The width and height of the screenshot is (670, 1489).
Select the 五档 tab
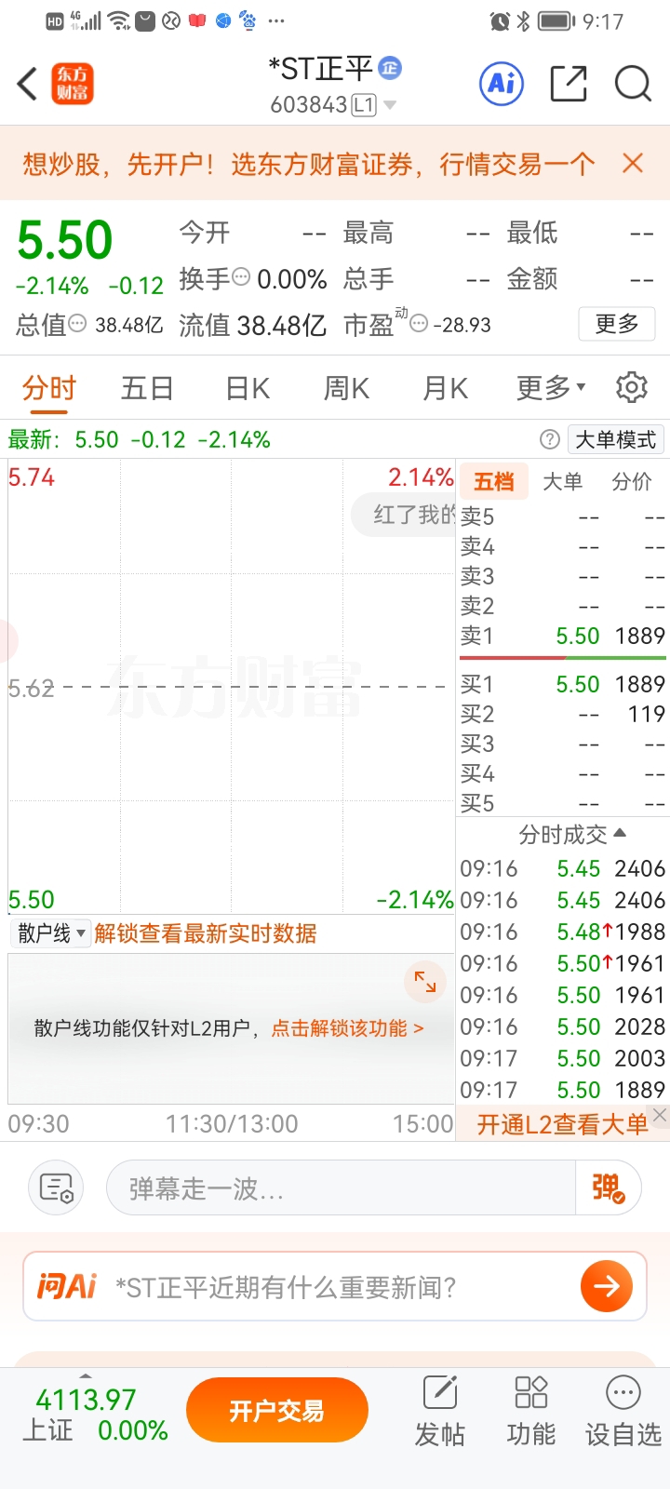494,481
